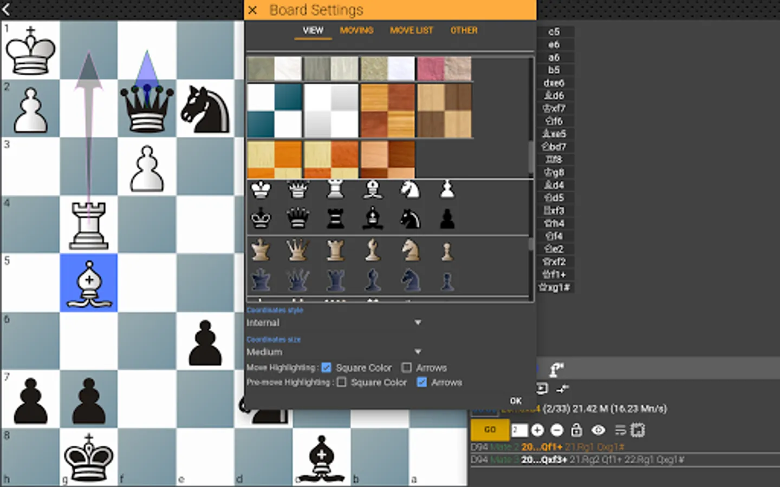The height and width of the screenshot is (487, 780).
Task: Expand the Coordinates size Medium dropdown
Action: (x=334, y=352)
